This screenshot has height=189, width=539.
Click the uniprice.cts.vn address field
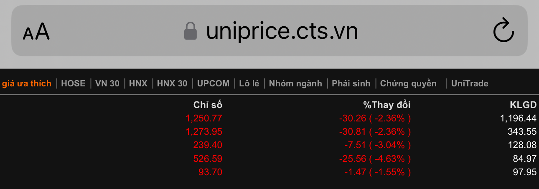(282, 31)
